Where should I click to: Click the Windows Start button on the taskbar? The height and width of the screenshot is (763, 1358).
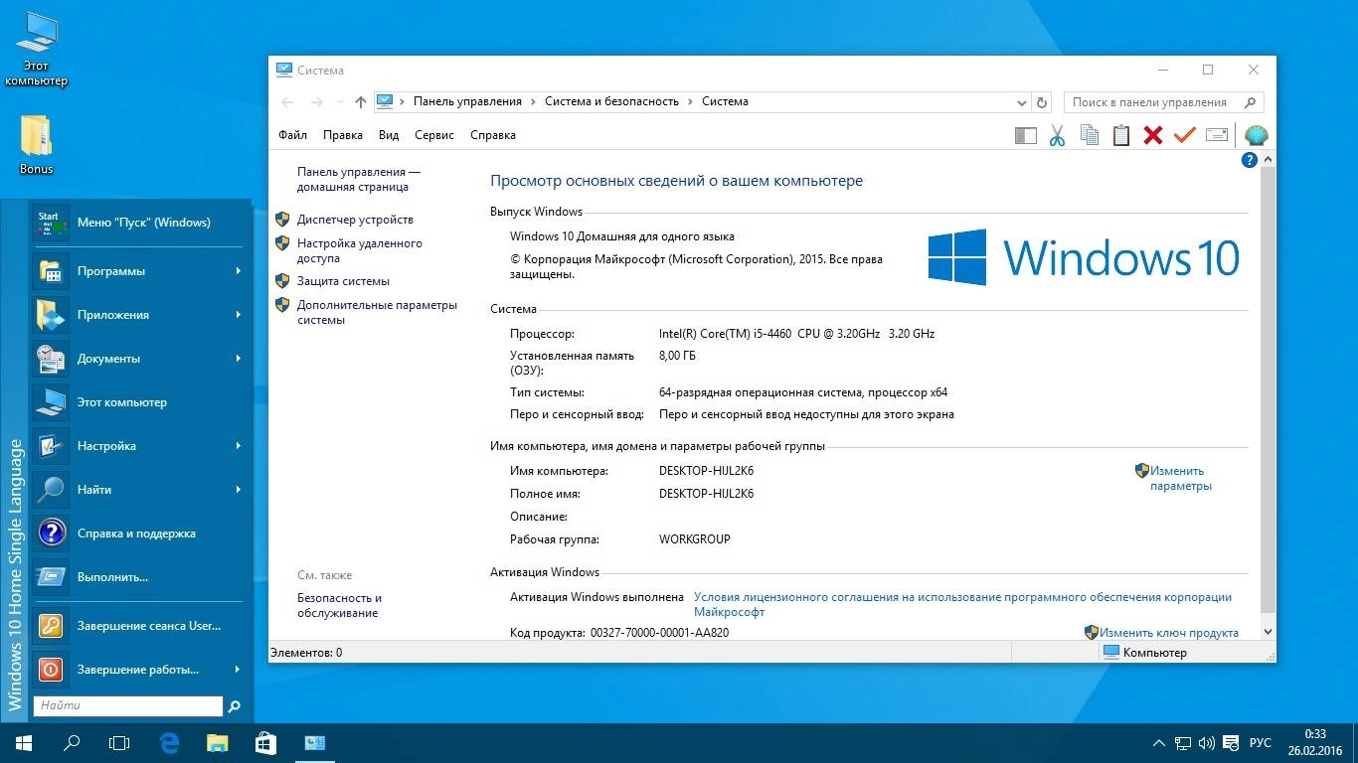coord(24,743)
